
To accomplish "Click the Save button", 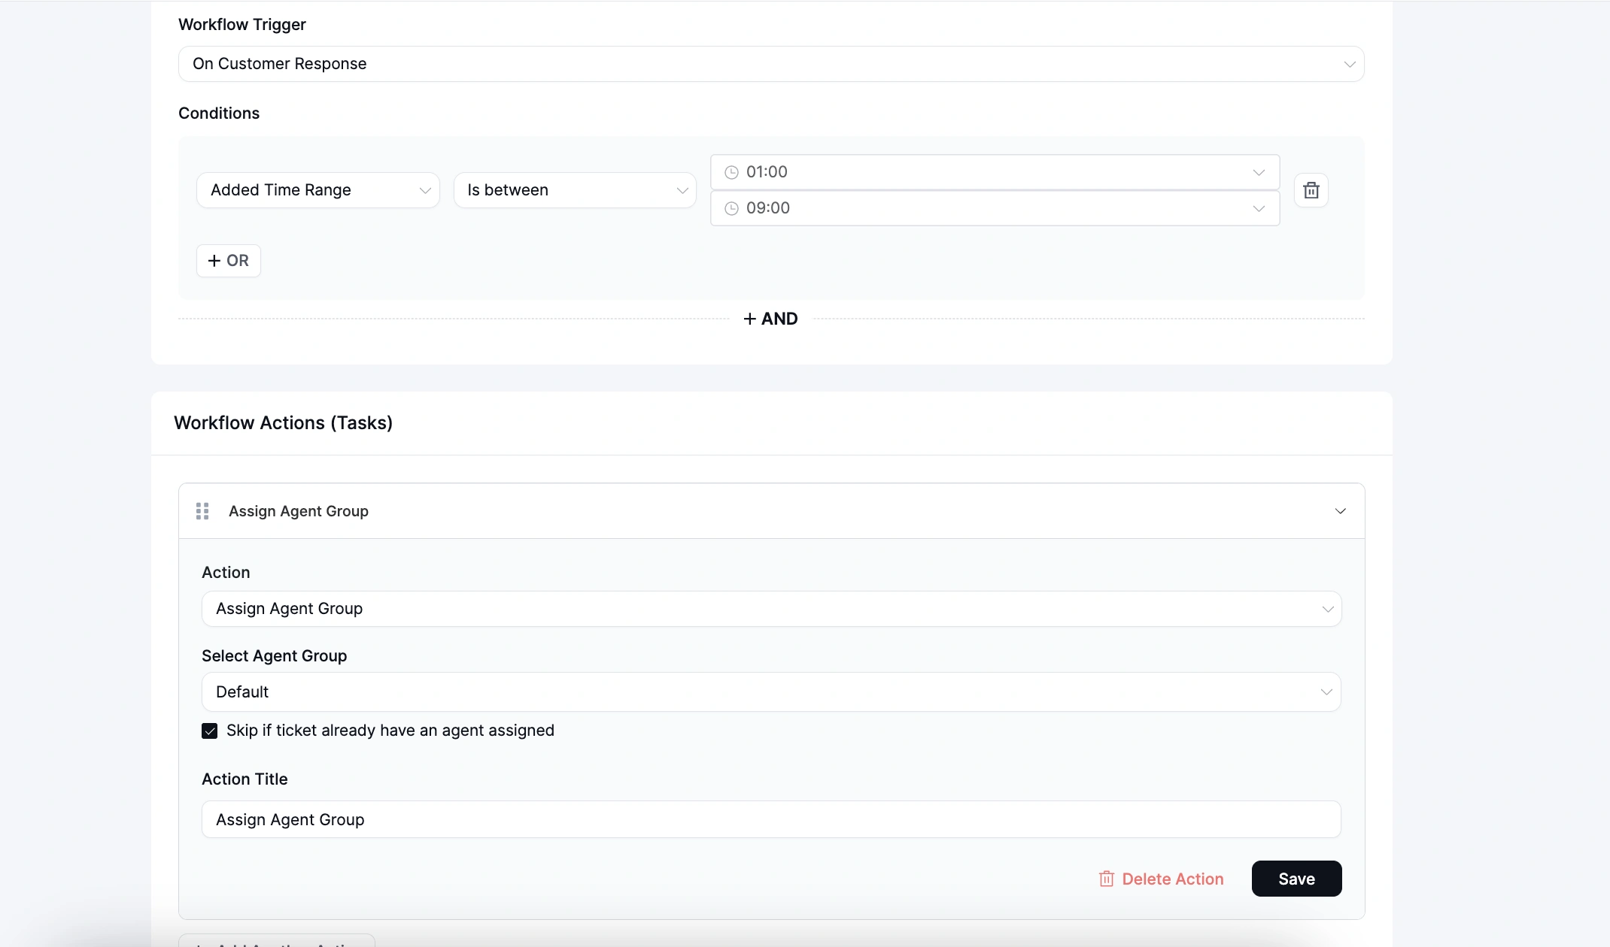I will [1296, 878].
